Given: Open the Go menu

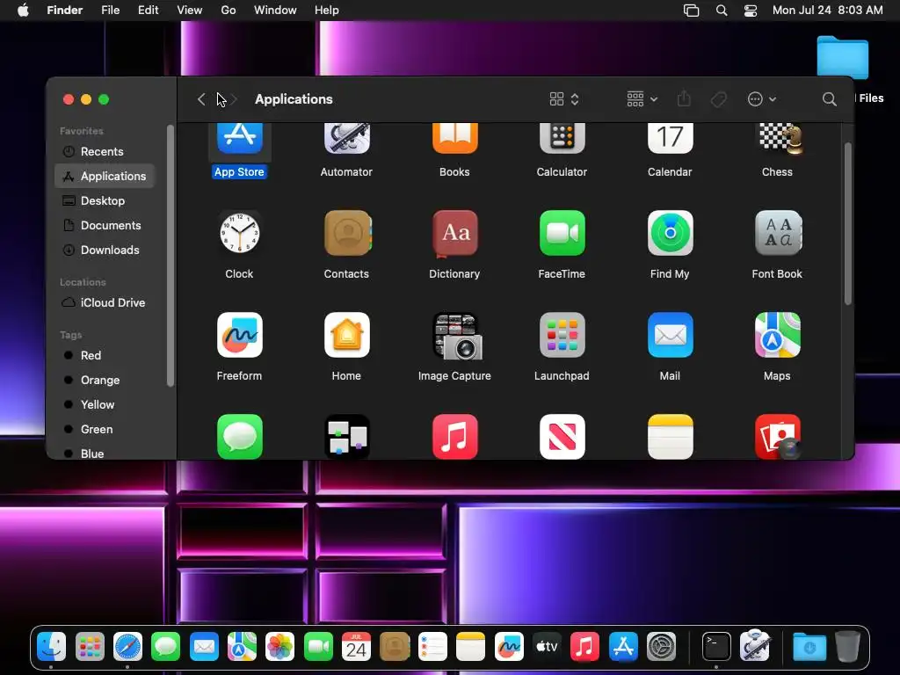Looking at the screenshot, I should coord(229,11).
